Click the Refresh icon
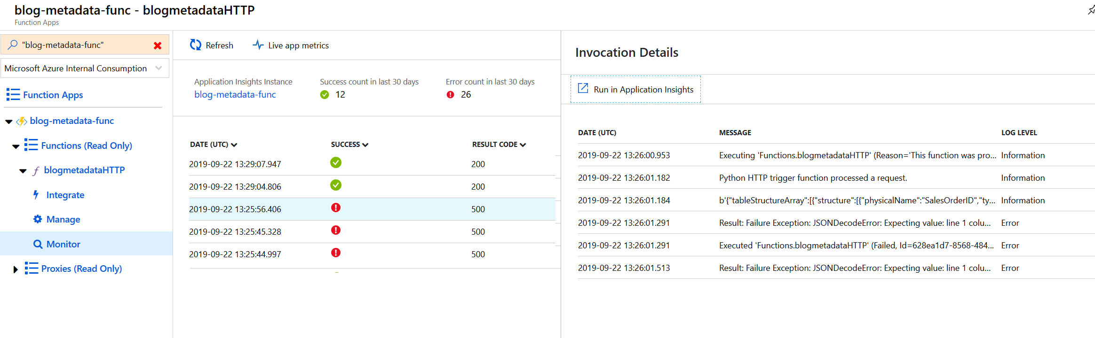Viewport: 1095px width, 338px height. point(196,45)
